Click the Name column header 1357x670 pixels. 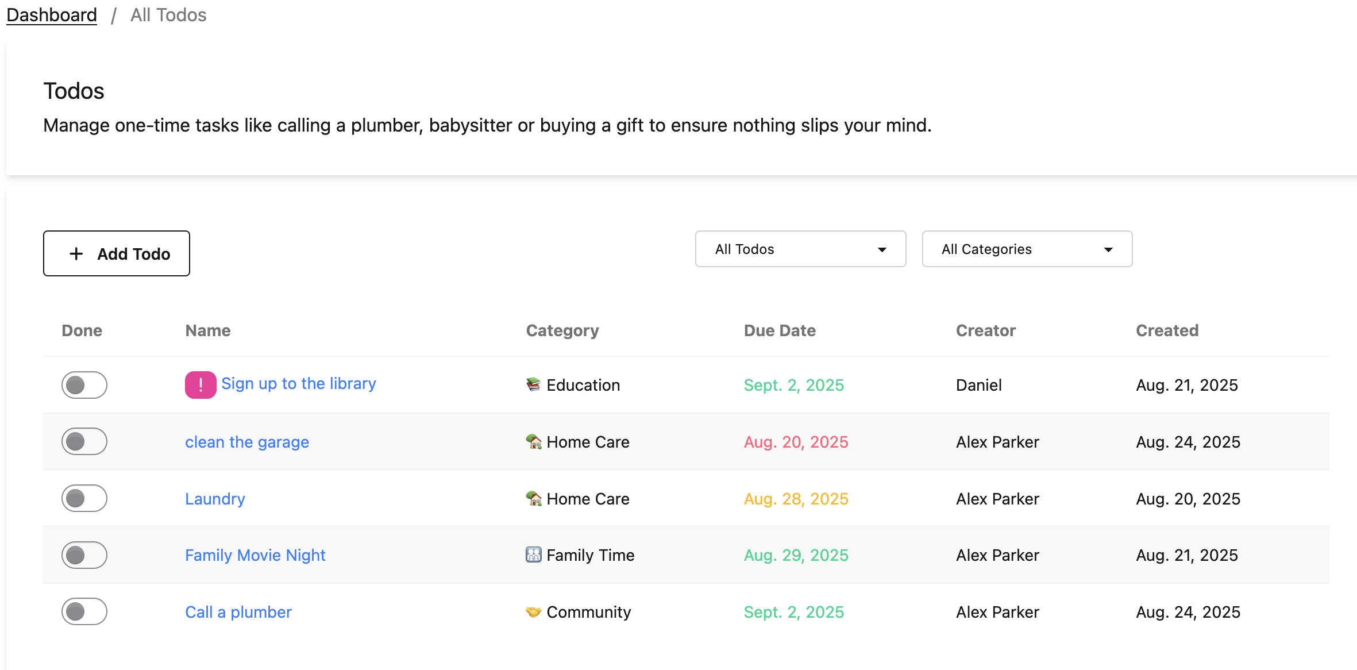click(x=207, y=330)
